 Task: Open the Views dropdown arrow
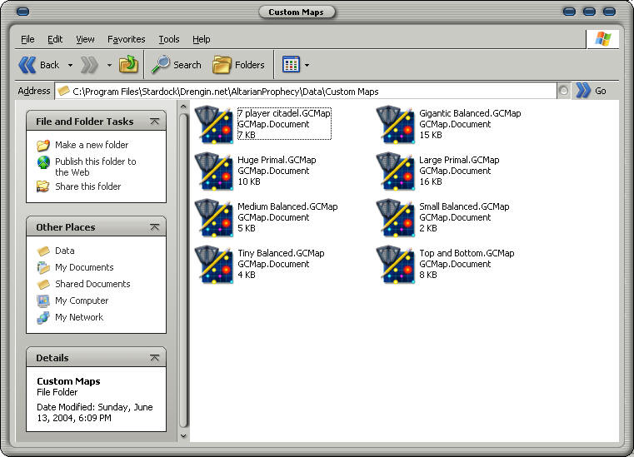pos(307,65)
